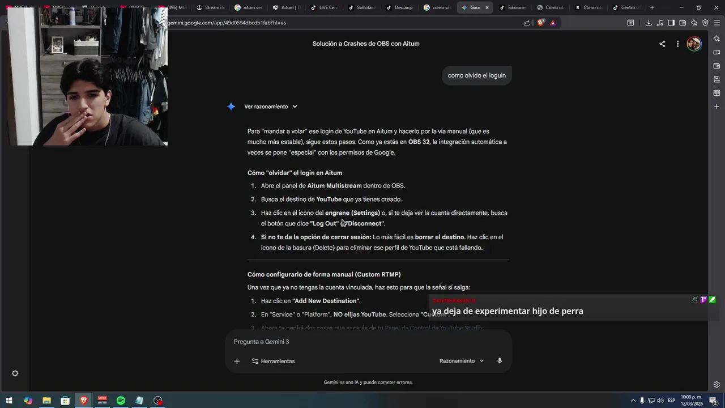The width and height of the screenshot is (725, 408).
Task: Click the bold text 'Aitum Multistream'
Action: click(x=334, y=186)
